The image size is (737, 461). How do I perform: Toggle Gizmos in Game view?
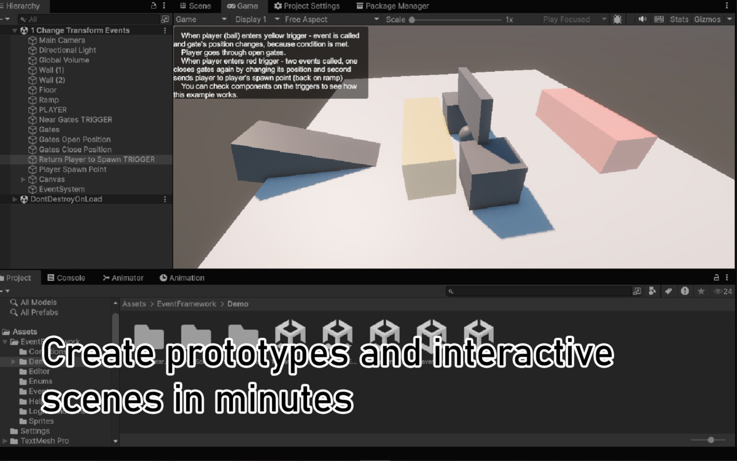point(707,19)
